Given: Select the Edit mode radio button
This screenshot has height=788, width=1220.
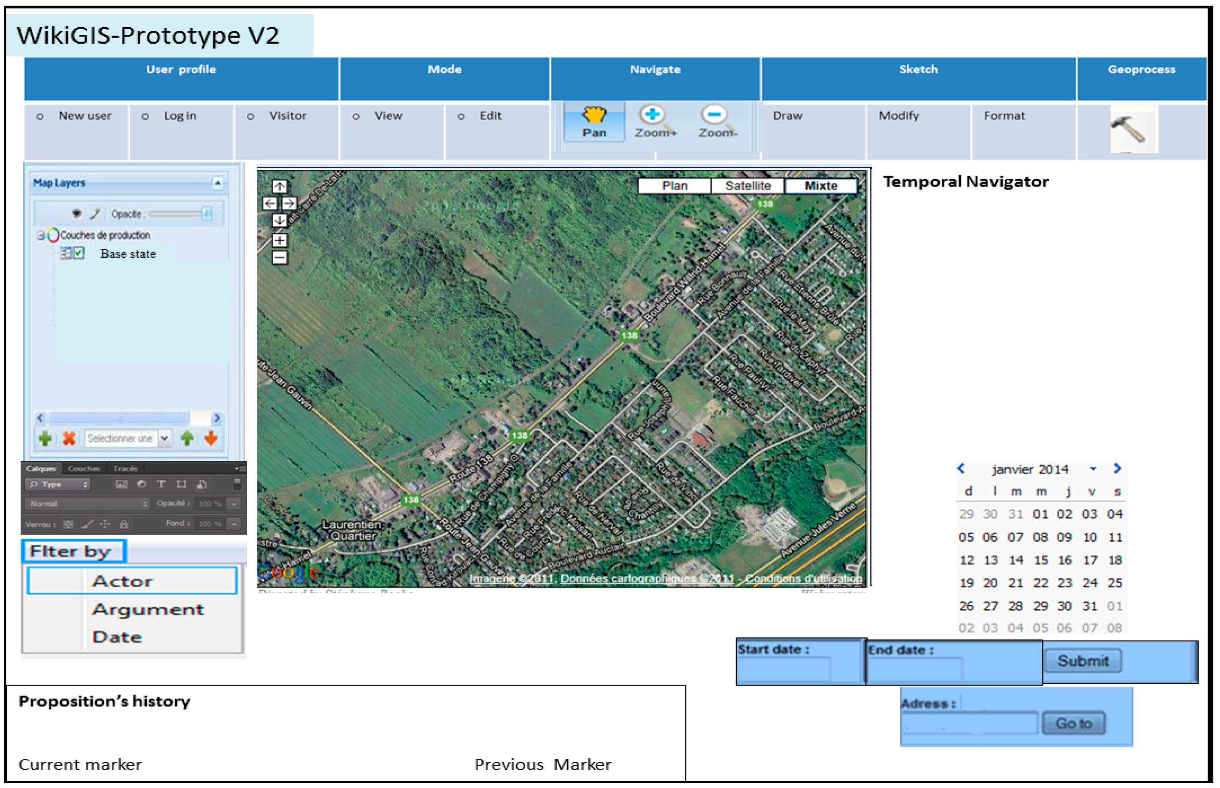Looking at the screenshot, I should point(461,117).
